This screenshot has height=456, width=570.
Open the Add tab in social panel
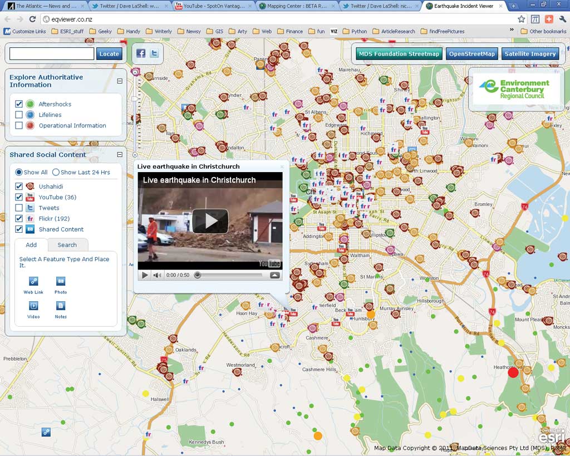(31, 245)
